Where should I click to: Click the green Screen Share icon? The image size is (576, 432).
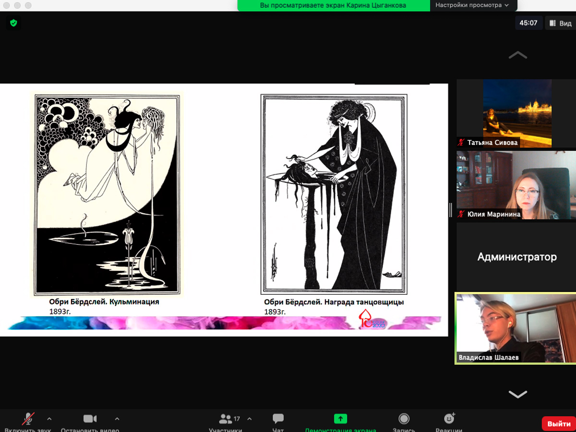[x=340, y=419]
